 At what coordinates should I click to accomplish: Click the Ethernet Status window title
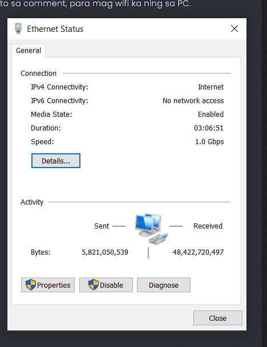55,29
